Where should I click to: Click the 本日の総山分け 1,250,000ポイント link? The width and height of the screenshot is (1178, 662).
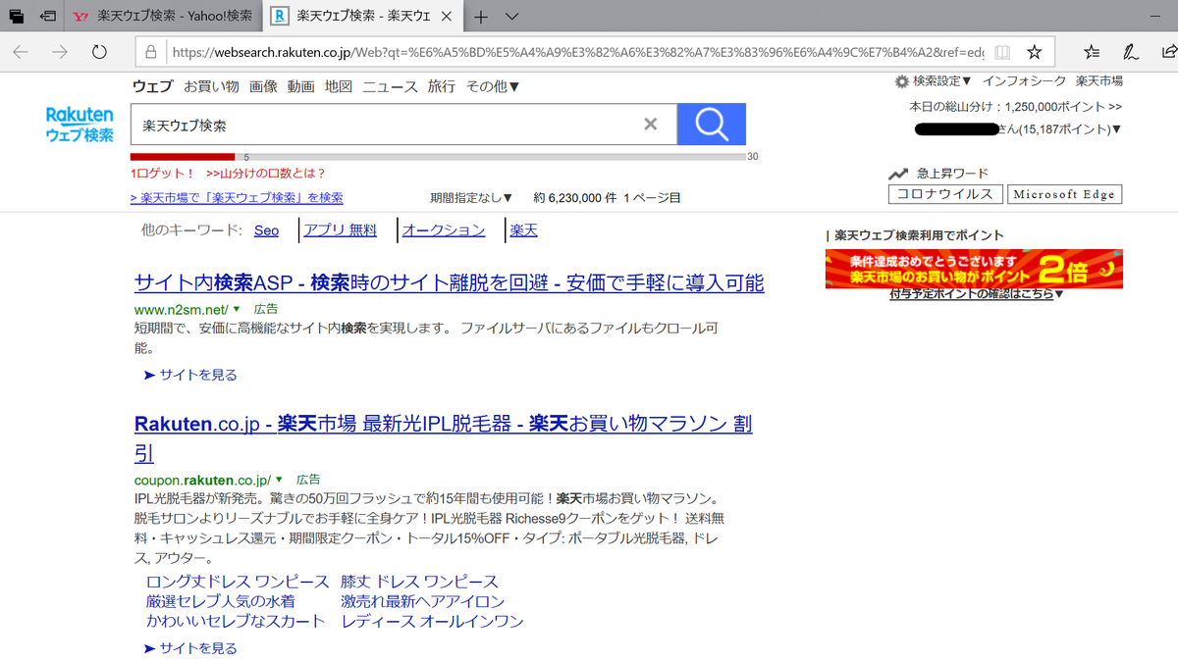click(1016, 106)
